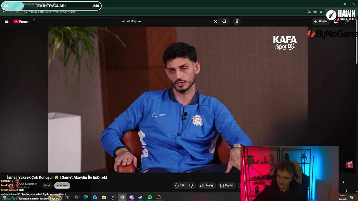Open Discord from the taskbar
358x201 pixels.
[x=131, y=197]
